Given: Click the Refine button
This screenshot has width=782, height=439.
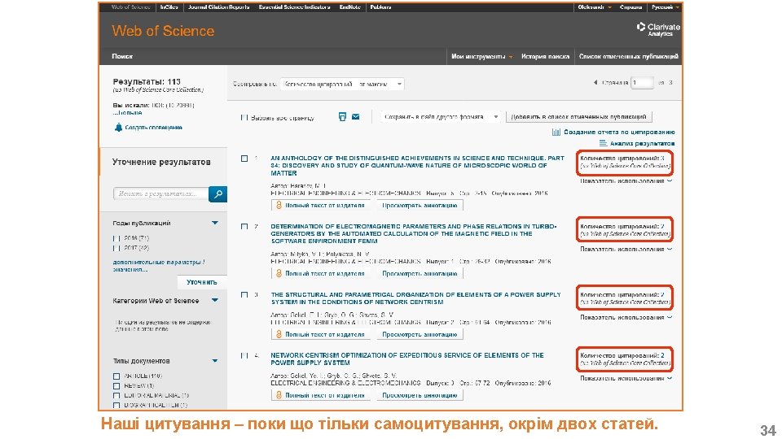Looking at the screenshot, I should [201, 282].
